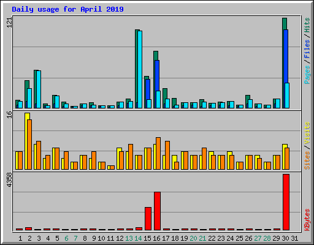Click the KBytes legend label
Viewport: 314px width, 245px height.
tap(307, 220)
